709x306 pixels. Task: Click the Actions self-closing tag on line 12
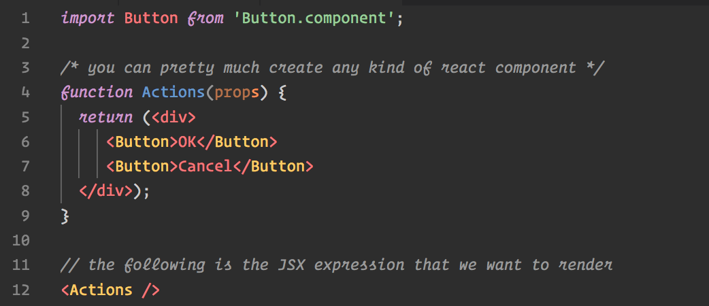pyautogui.click(x=110, y=289)
